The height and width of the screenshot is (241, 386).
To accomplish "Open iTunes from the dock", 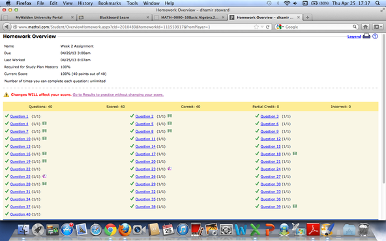I will (183, 230).
